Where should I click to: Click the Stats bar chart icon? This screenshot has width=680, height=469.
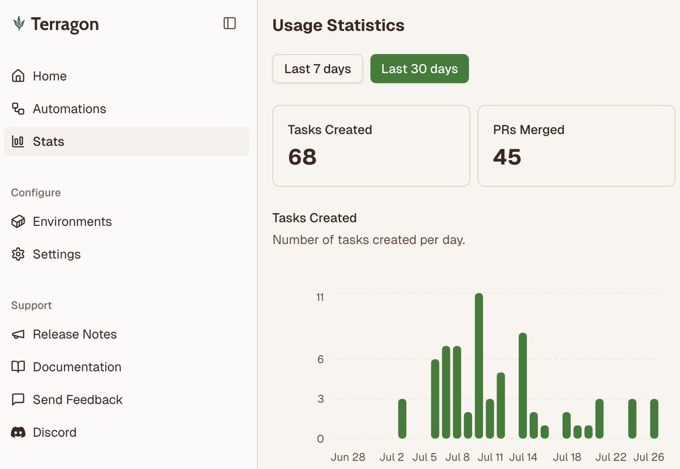click(x=18, y=142)
